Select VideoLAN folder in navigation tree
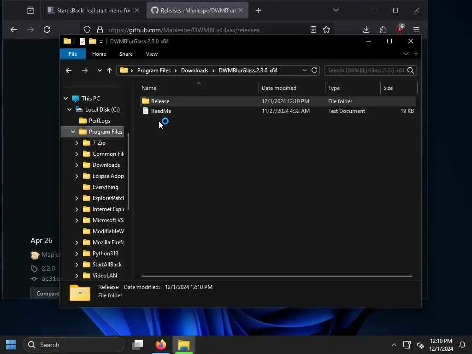 [105, 276]
